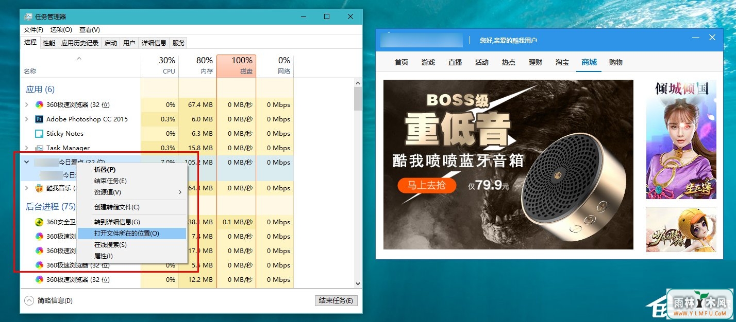736x322 pixels.
Task: Choose 创建转储文件(C) in context menu
Action: coord(132,207)
